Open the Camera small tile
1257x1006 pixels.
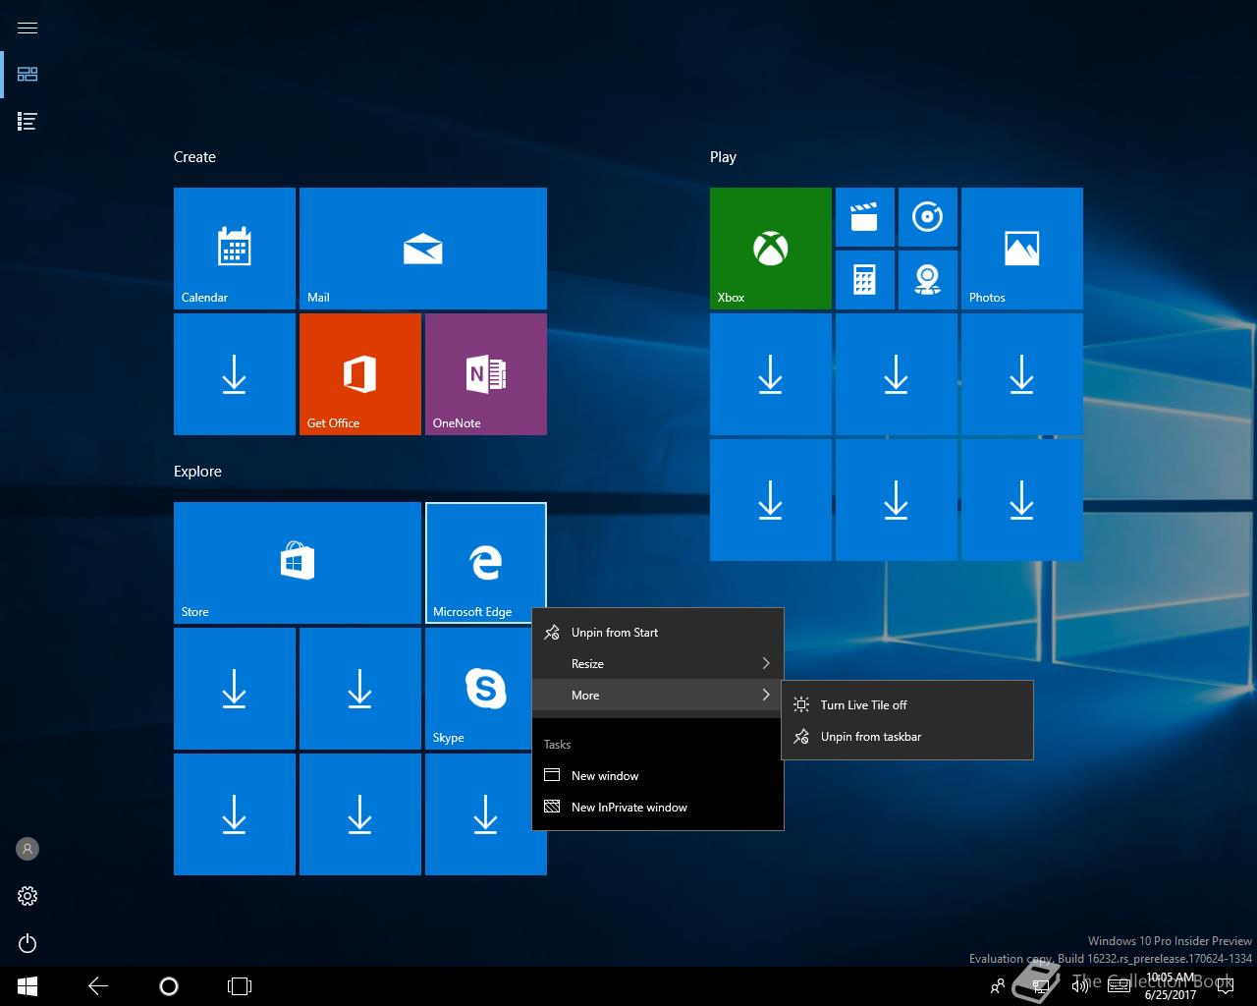[928, 280]
